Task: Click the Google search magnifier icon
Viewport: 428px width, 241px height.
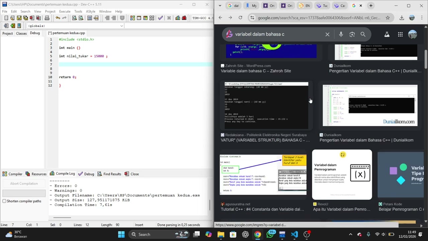Action: click(x=363, y=34)
